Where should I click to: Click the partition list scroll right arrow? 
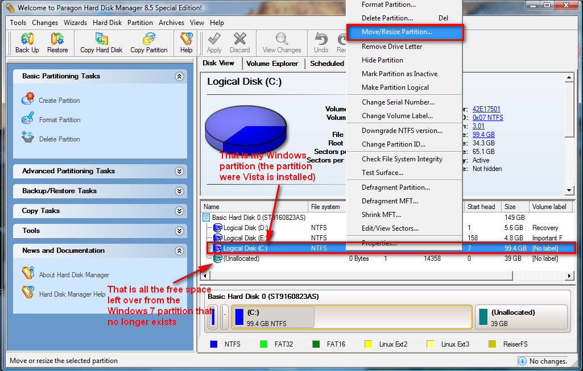(x=569, y=276)
